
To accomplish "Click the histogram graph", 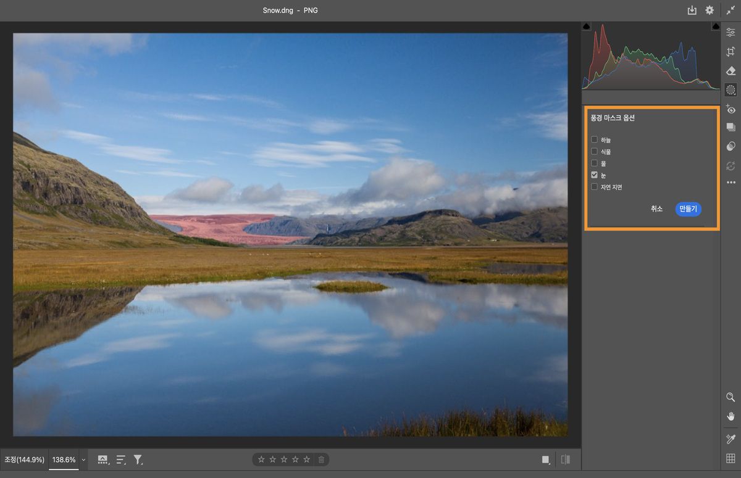I will (651, 56).
